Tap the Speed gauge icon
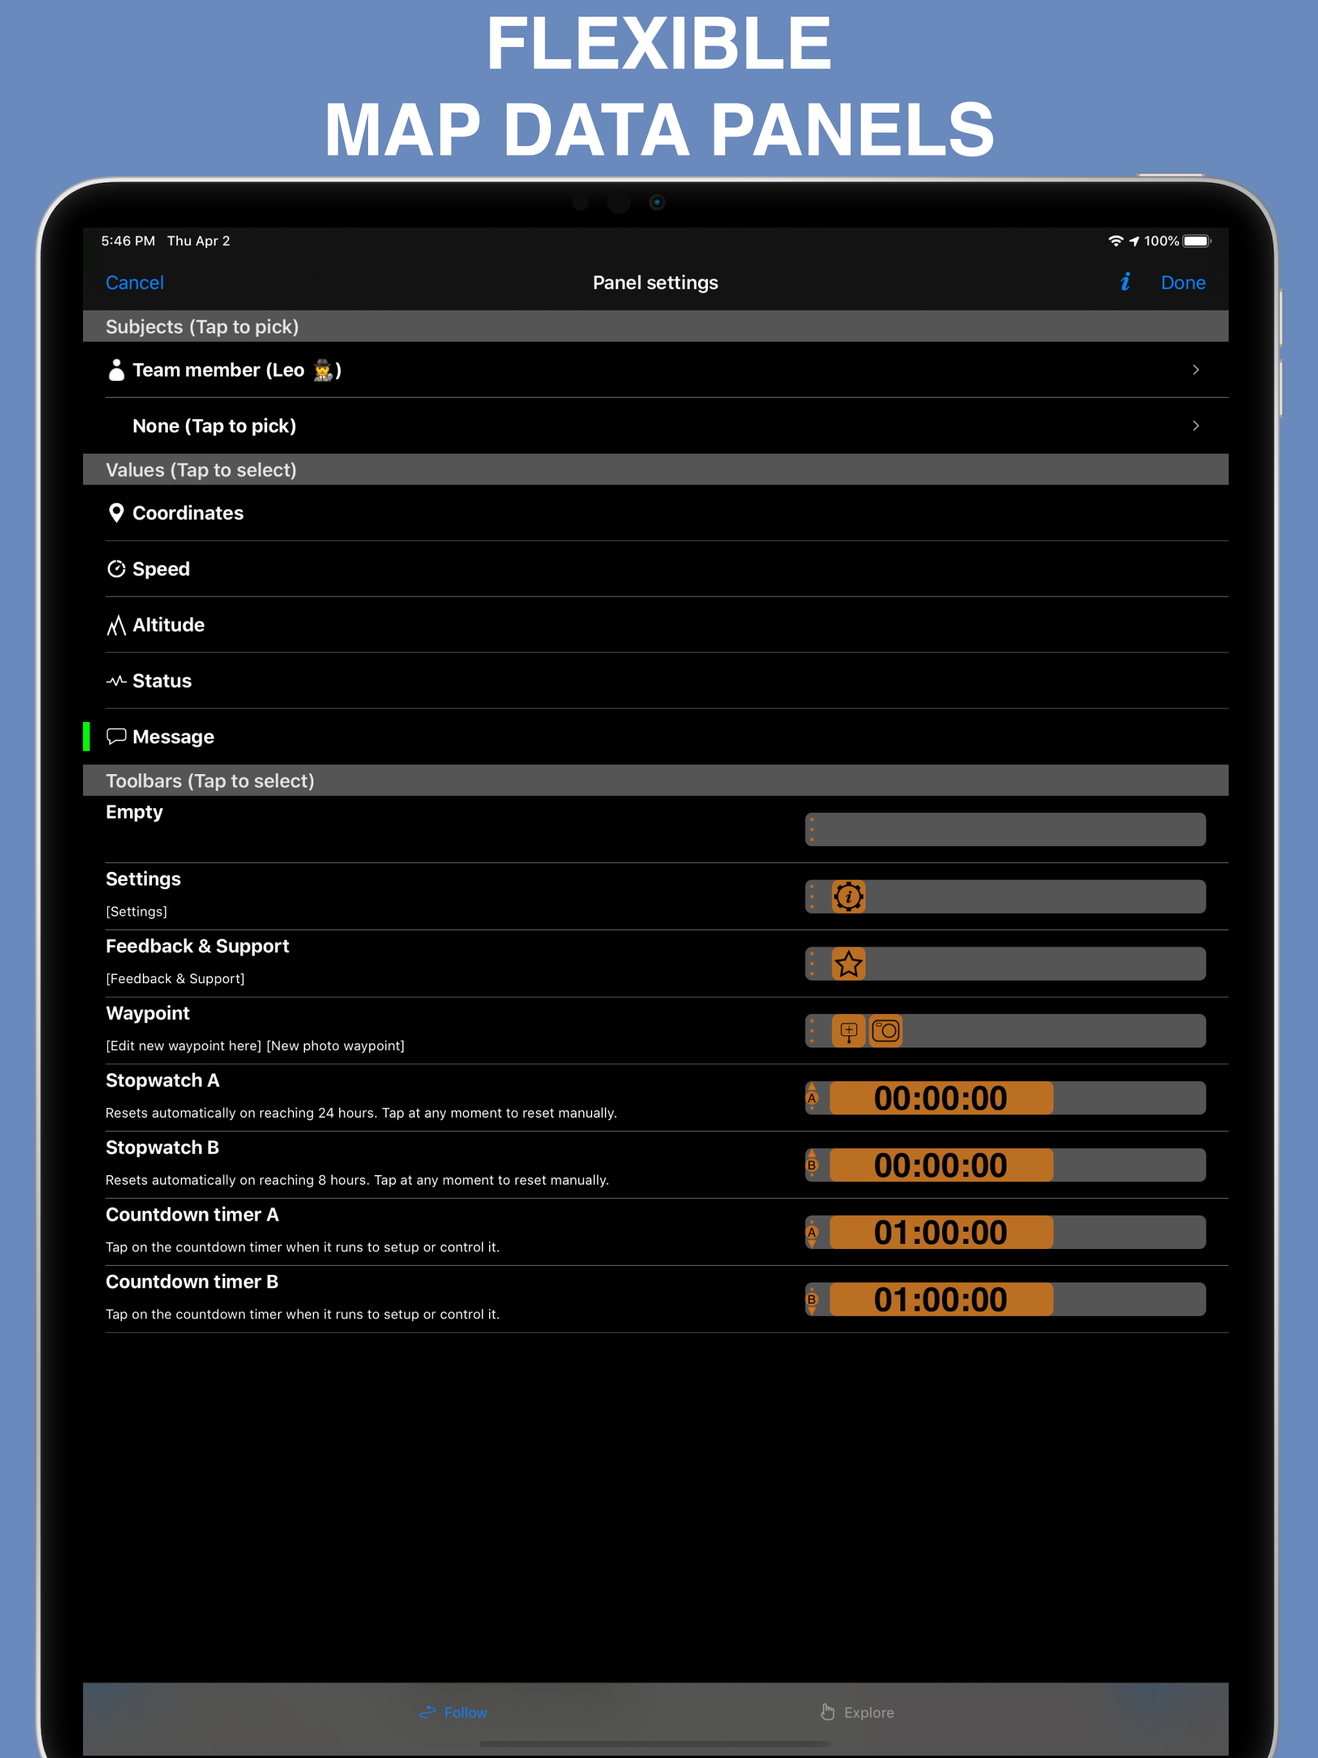The width and height of the screenshot is (1318, 1758). pos(116,569)
